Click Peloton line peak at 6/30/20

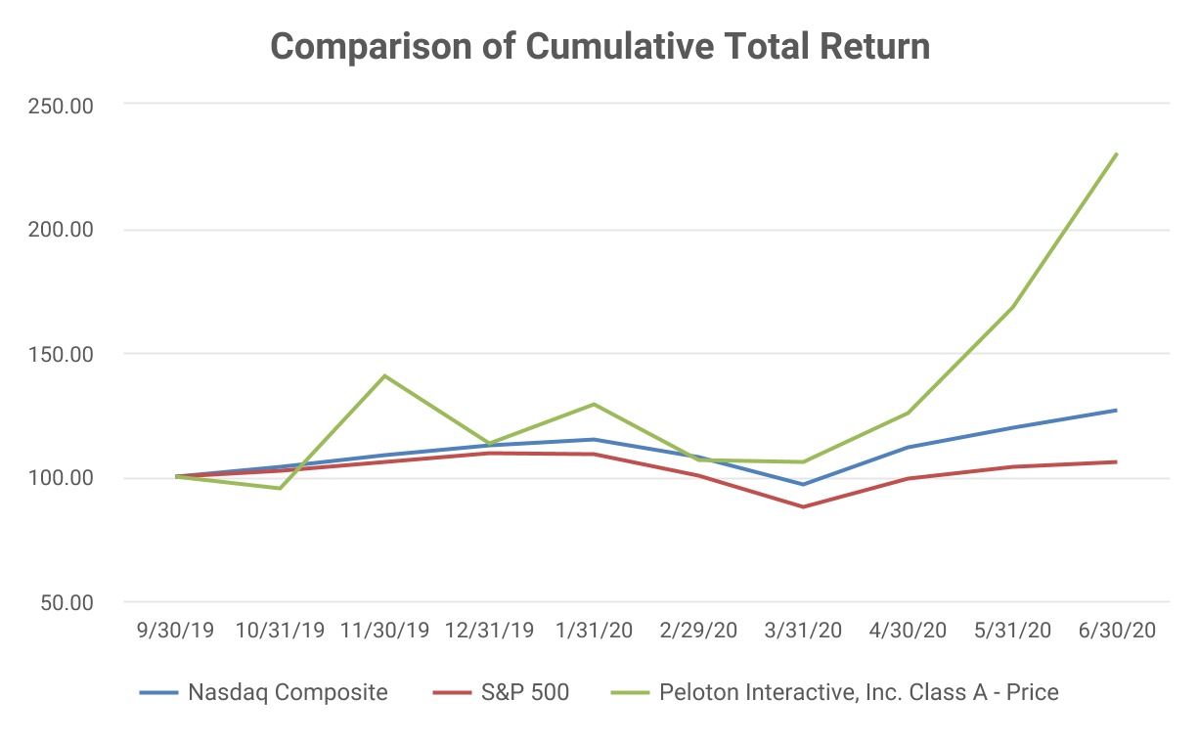[1116, 153]
